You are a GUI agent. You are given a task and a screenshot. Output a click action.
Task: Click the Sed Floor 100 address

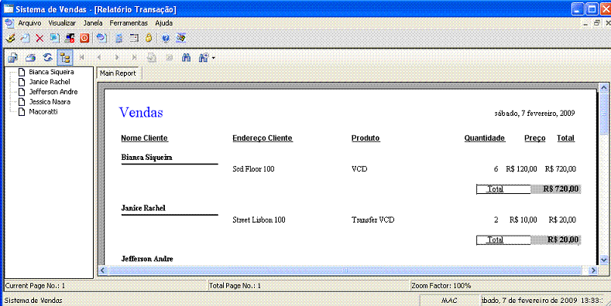(x=253, y=169)
